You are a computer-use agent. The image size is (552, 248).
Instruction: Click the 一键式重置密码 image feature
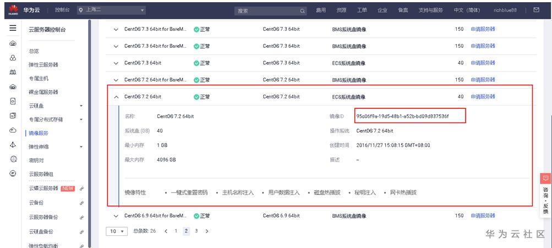point(189,193)
